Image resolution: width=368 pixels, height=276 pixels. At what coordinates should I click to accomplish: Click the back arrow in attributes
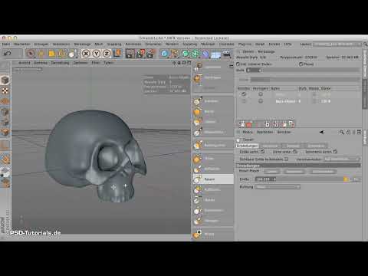click(x=321, y=132)
